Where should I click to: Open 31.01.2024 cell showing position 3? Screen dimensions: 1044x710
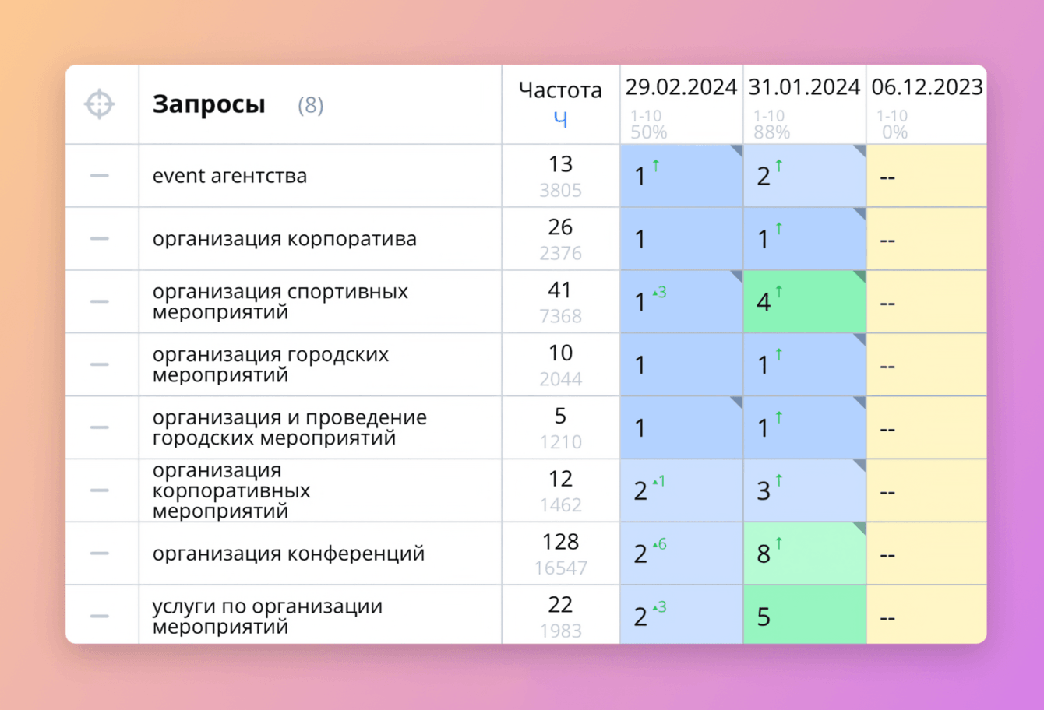(x=805, y=490)
